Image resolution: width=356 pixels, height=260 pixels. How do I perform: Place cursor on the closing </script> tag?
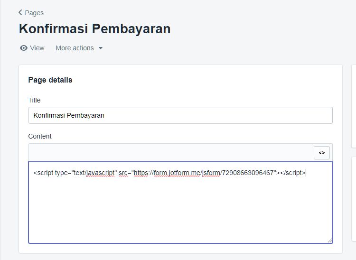pyautogui.click(x=293, y=173)
